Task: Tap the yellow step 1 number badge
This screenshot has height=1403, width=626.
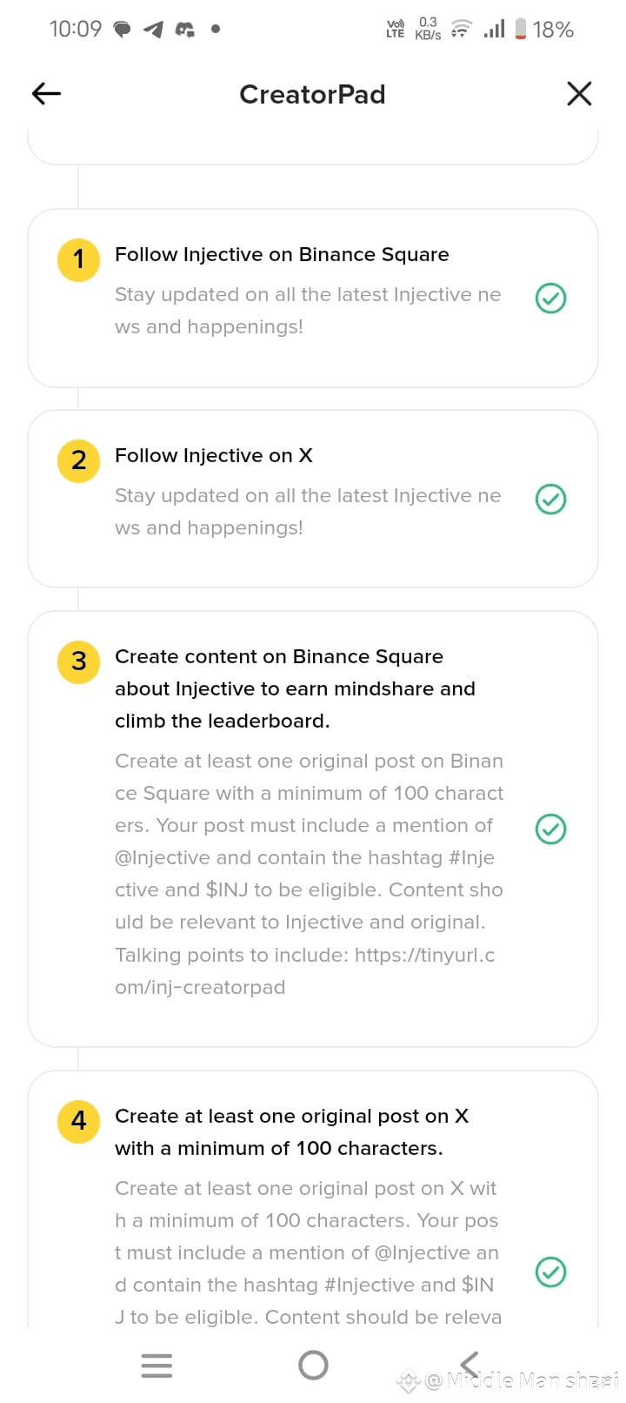Action: point(78,258)
